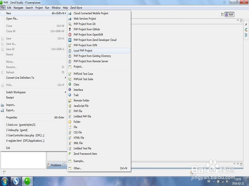Open the Zend Store menu
The height and width of the screenshot is (186, 249).
pos(76,7)
